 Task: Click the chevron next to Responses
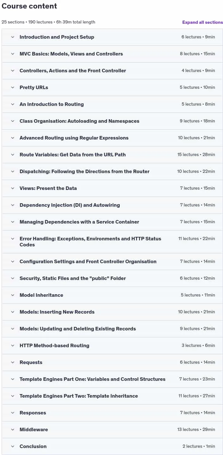click(13, 413)
